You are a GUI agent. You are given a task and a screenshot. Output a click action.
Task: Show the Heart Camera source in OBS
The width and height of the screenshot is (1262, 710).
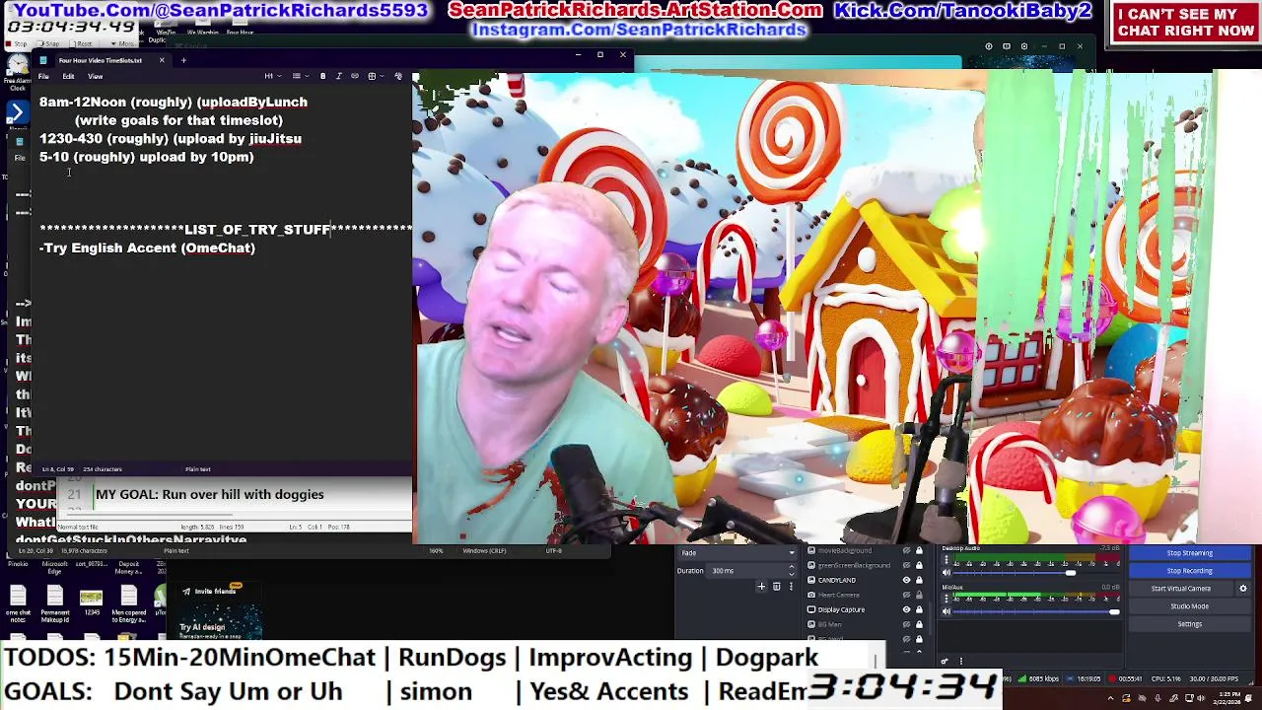pos(907,595)
